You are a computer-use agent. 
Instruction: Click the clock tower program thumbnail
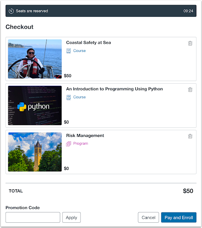coord(35,152)
